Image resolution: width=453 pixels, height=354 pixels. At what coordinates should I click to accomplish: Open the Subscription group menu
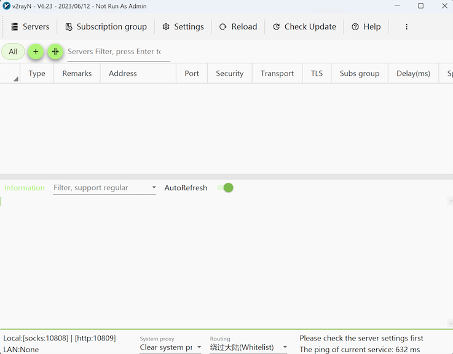click(x=106, y=26)
